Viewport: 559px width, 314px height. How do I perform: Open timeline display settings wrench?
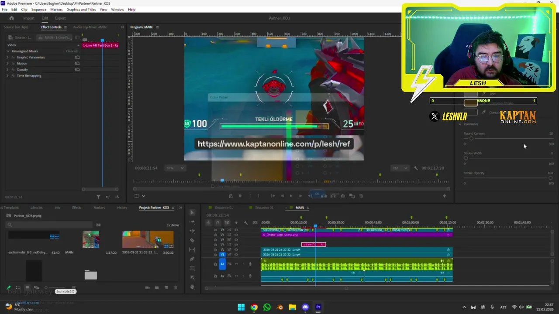tap(245, 223)
